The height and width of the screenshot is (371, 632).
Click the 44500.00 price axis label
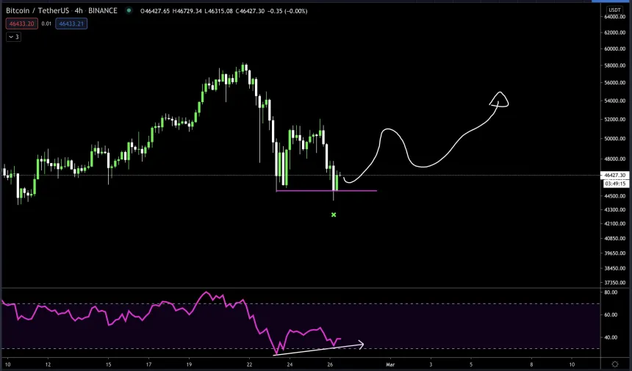click(614, 196)
